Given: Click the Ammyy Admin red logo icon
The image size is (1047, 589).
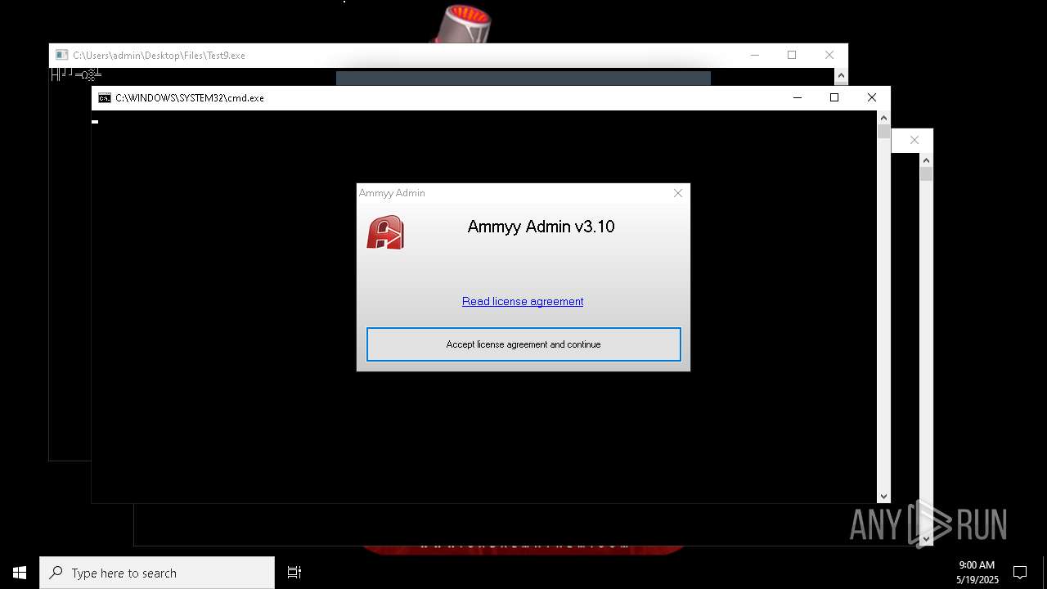Looking at the screenshot, I should coord(385,232).
